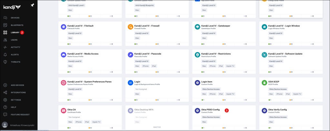
Task: Click Kandji Level IV - Passcode title
Action: (x=147, y=54)
